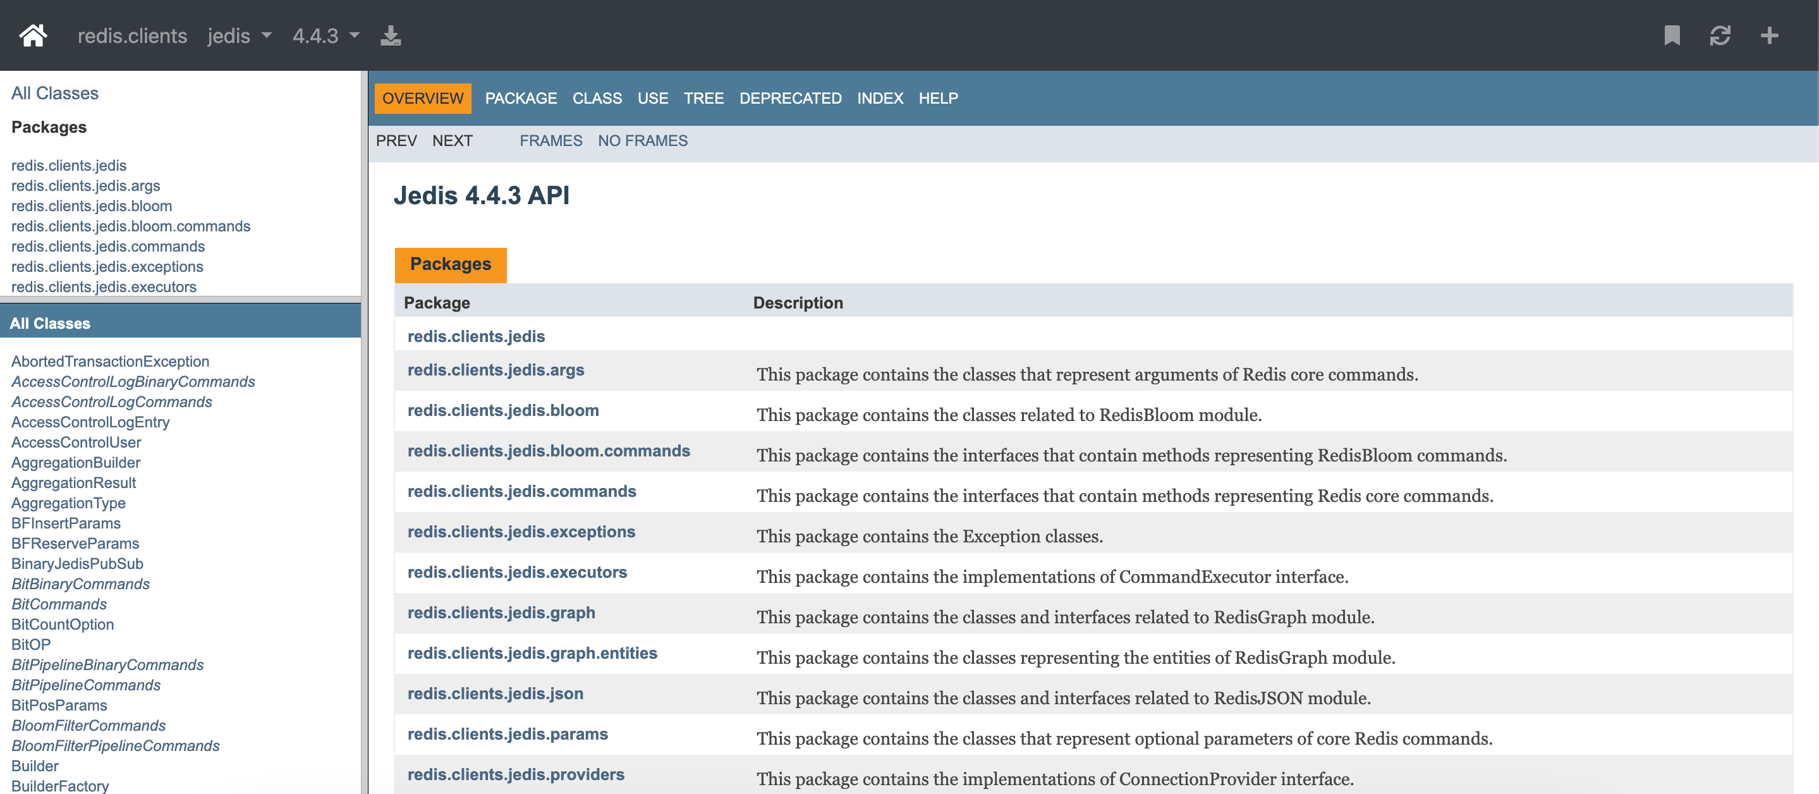Switch to the PACKAGE tab
The width and height of the screenshot is (1819, 794).
pos(520,98)
